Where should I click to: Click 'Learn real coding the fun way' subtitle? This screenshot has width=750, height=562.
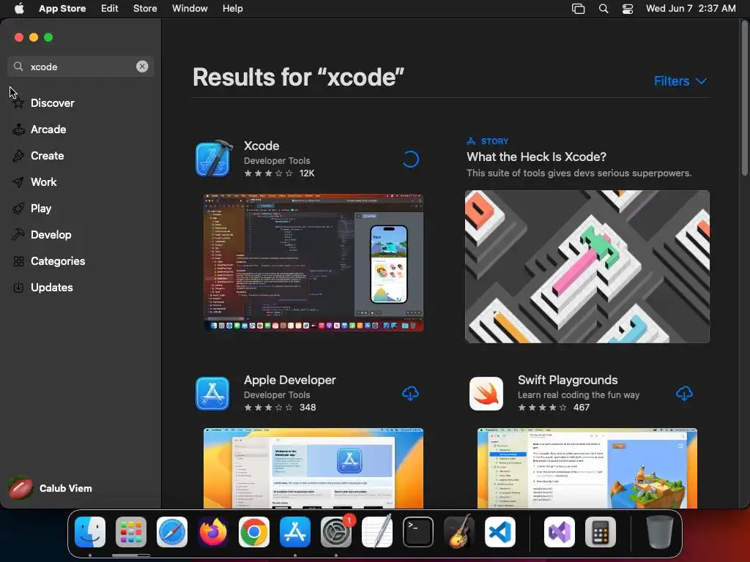pyautogui.click(x=579, y=394)
